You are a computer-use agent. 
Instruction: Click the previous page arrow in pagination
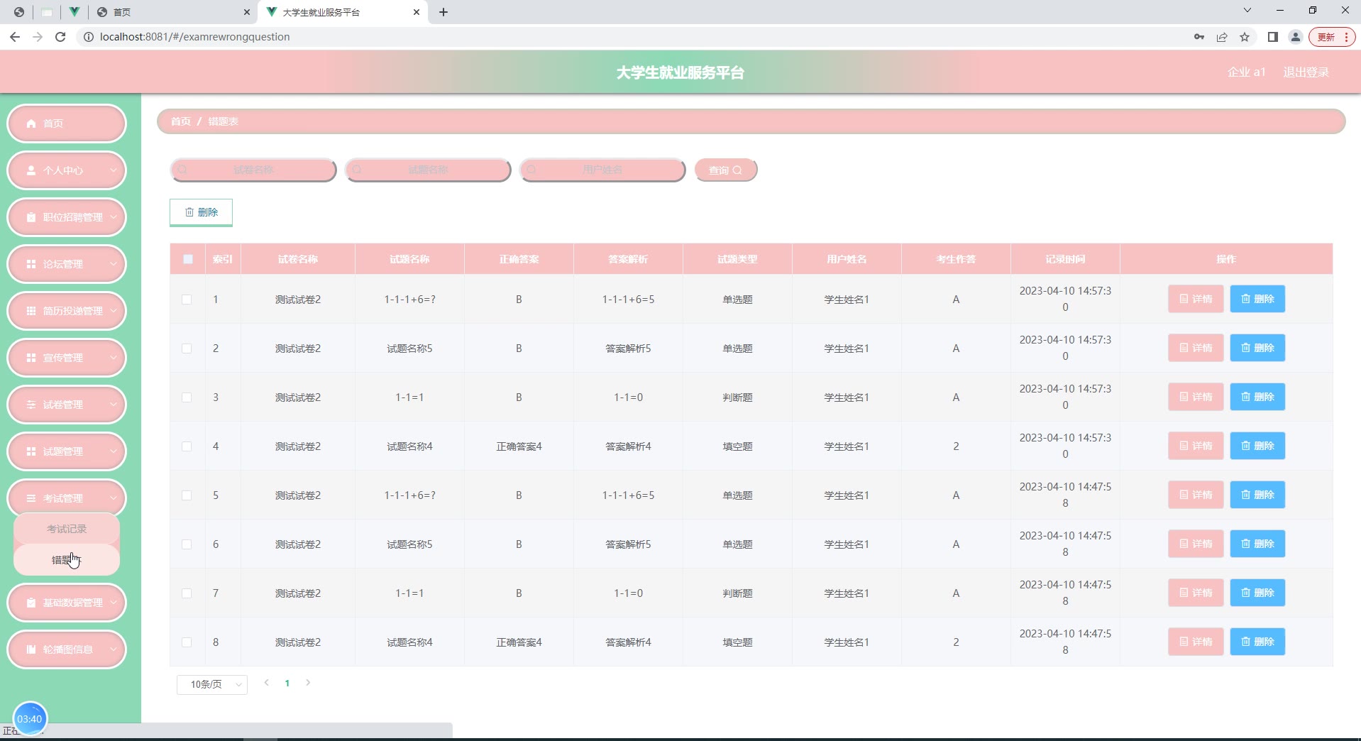point(267,683)
